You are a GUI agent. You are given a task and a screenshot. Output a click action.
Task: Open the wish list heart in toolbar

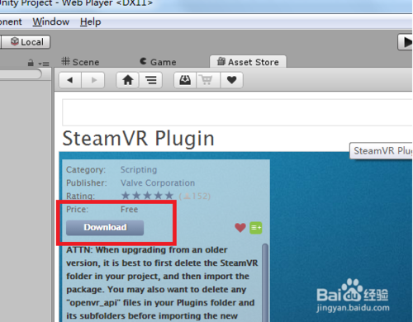pyautogui.click(x=231, y=80)
